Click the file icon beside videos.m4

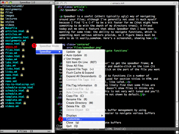point(2,106)
